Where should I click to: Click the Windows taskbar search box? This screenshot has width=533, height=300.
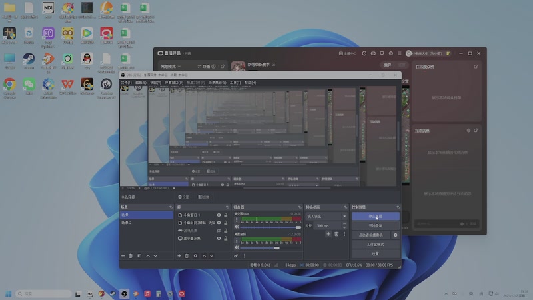point(43,293)
